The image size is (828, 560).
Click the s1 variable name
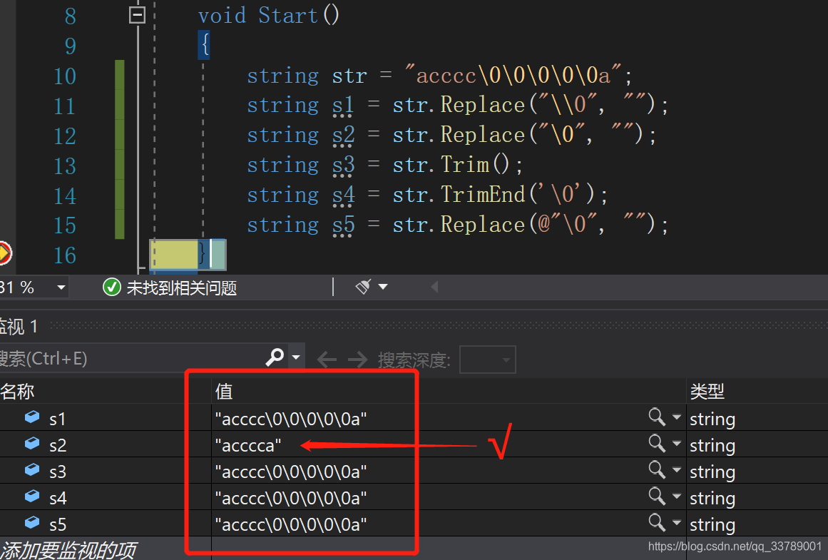pyautogui.click(x=58, y=419)
